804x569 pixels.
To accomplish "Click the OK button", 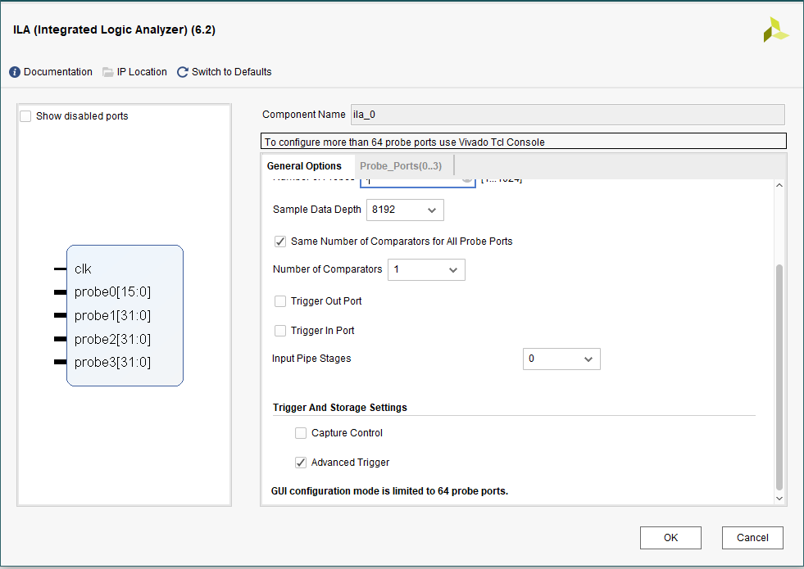I will (670, 538).
